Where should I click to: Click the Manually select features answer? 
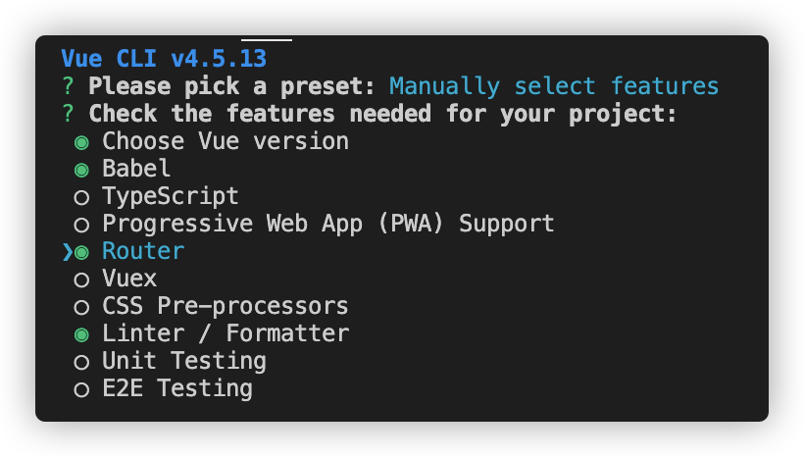click(554, 86)
